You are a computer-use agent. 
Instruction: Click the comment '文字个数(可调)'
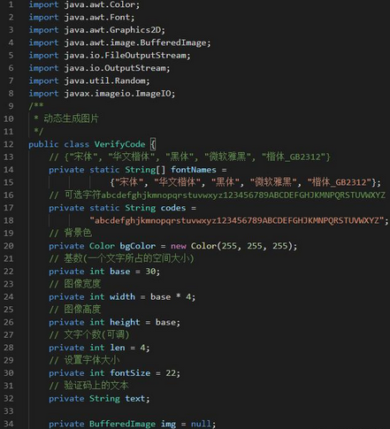(96, 334)
